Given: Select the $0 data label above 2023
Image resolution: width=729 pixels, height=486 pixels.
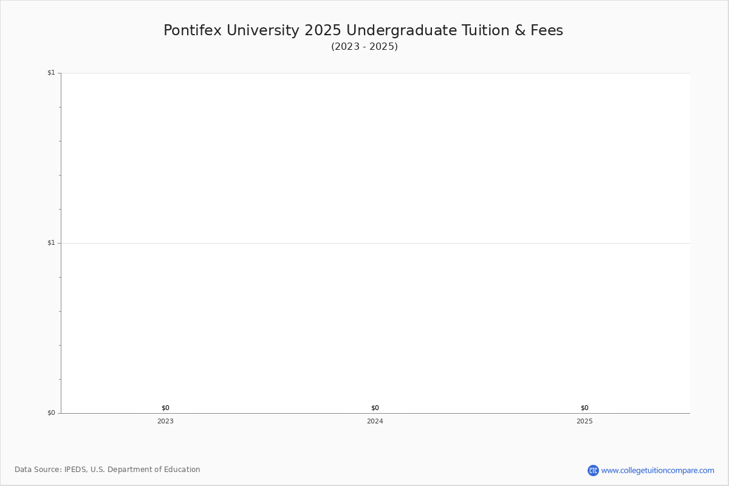Looking at the screenshot, I should tap(165, 408).
